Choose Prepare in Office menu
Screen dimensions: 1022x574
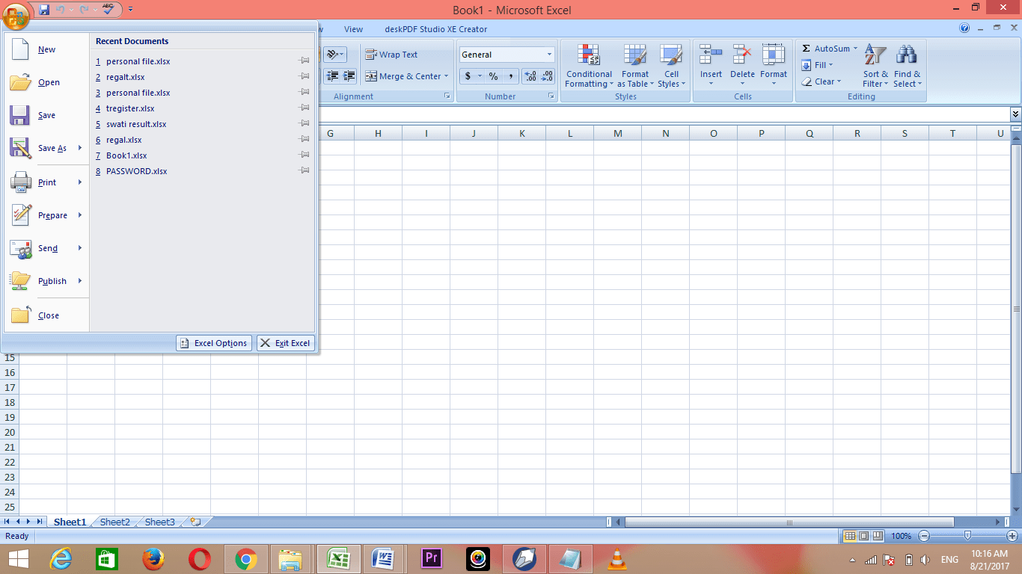tap(46, 215)
